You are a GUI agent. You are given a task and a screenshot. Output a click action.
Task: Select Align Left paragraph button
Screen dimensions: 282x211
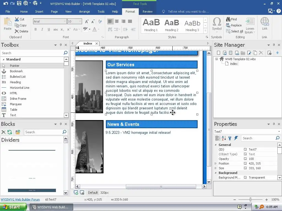click(x=110, y=21)
